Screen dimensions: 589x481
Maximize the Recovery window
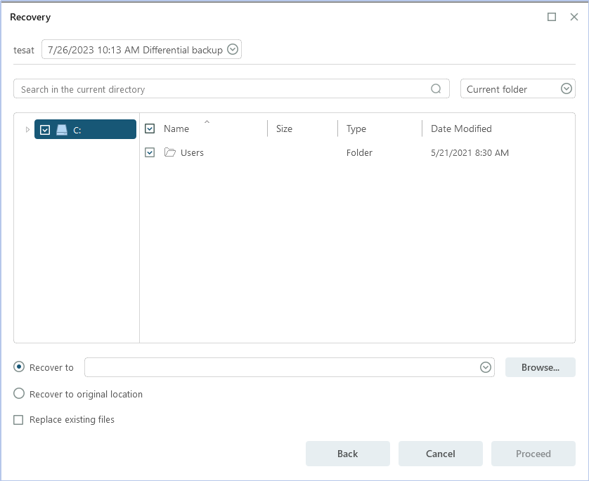(x=552, y=17)
